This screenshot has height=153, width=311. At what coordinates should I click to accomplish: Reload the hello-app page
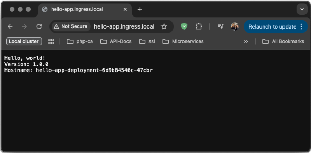(39, 26)
